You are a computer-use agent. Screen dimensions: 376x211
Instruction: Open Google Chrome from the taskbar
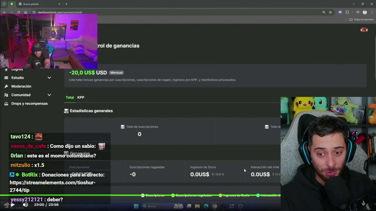point(214,206)
